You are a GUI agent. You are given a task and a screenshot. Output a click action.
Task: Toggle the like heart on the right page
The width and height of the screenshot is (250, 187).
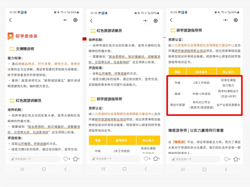[x=227, y=159]
